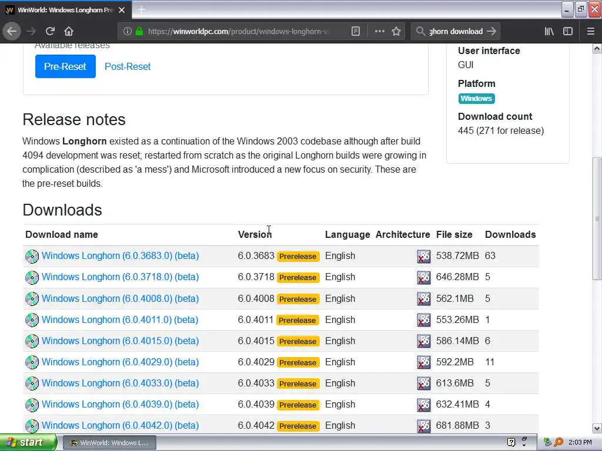
Task: Click the forward navigation arrow
Action: click(31, 31)
